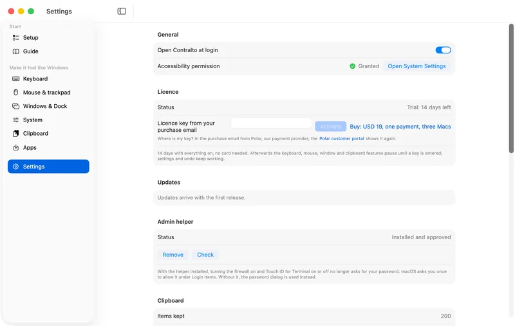Click the 'Accessibility permission' label
Viewport: 515px width, 326px height.
pyautogui.click(x=189, y=66)
